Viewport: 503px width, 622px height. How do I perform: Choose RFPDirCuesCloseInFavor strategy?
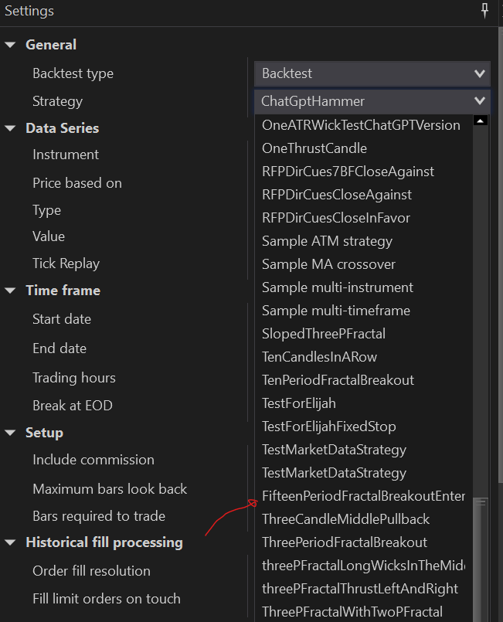336,218
